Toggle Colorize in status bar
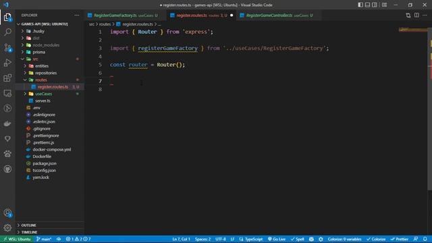 (x=376, y=239)
